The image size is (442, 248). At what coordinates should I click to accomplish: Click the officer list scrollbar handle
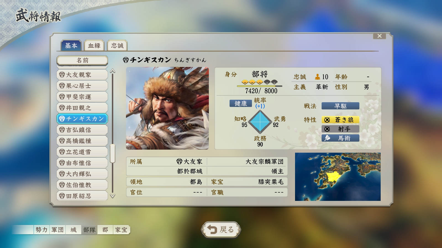pos(112,153)
